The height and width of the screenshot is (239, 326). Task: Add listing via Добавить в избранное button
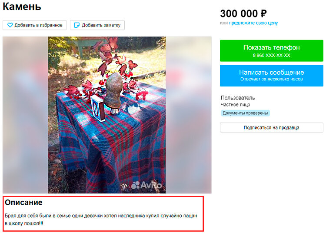34,25
